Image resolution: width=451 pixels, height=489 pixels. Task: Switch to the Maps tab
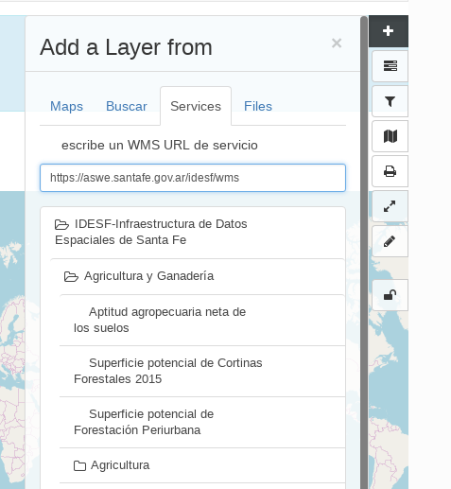pyautogui.click(x=66, y=106)
